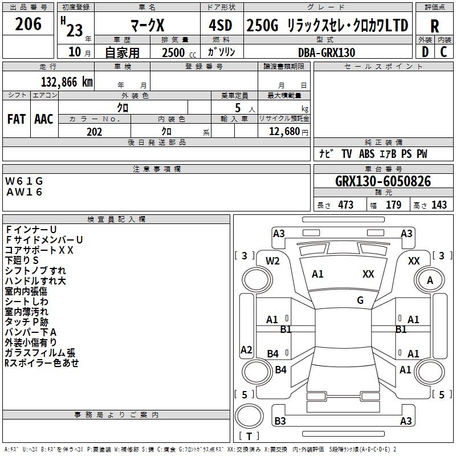Select the マークX car name
Screen dimensions: 456x456
(147, 25)
